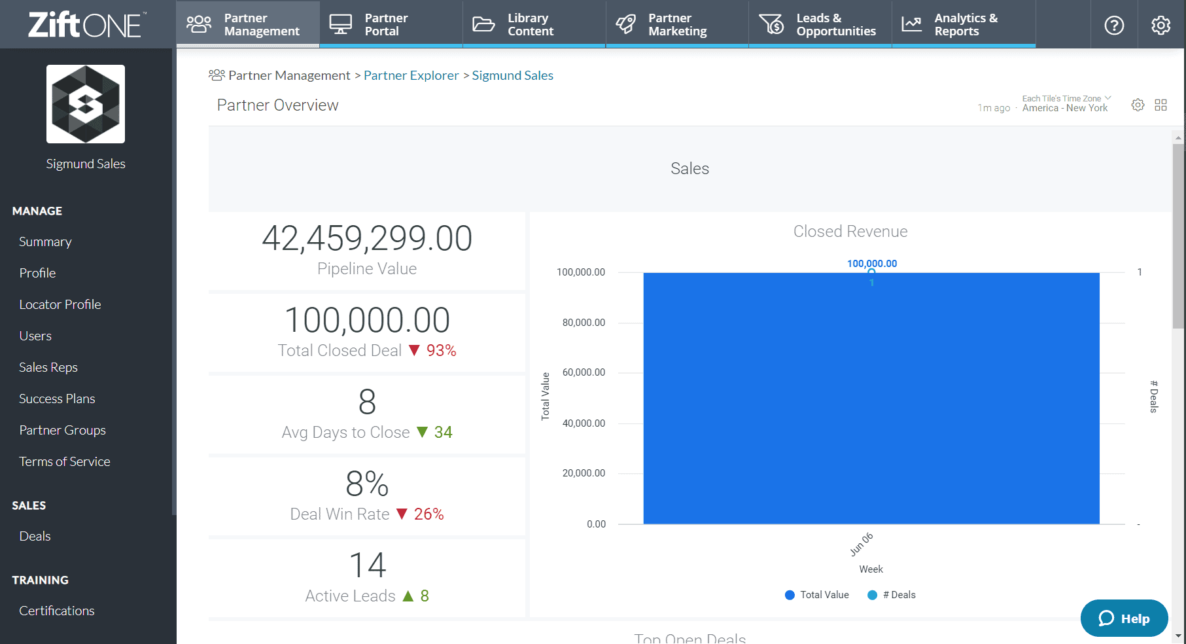
Task: Open the Partner Portal tab
Action: pos(391,24)
